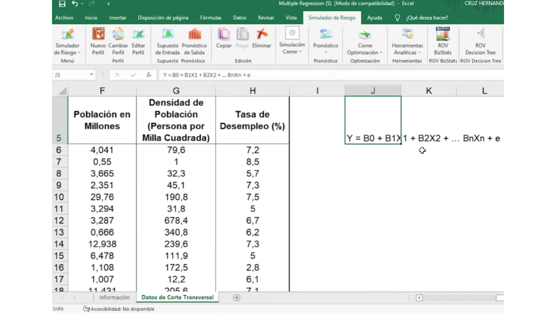This screenshot has height=314, width=534.
Task: Select column I header
Action: click(x=318, y=90)
